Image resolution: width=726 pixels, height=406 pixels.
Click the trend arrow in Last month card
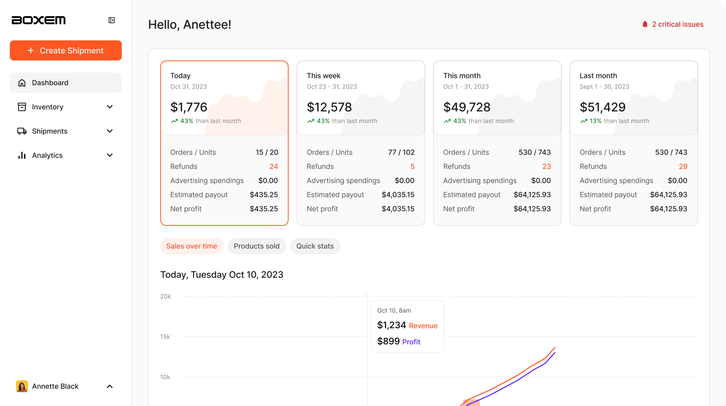[584, 121]
